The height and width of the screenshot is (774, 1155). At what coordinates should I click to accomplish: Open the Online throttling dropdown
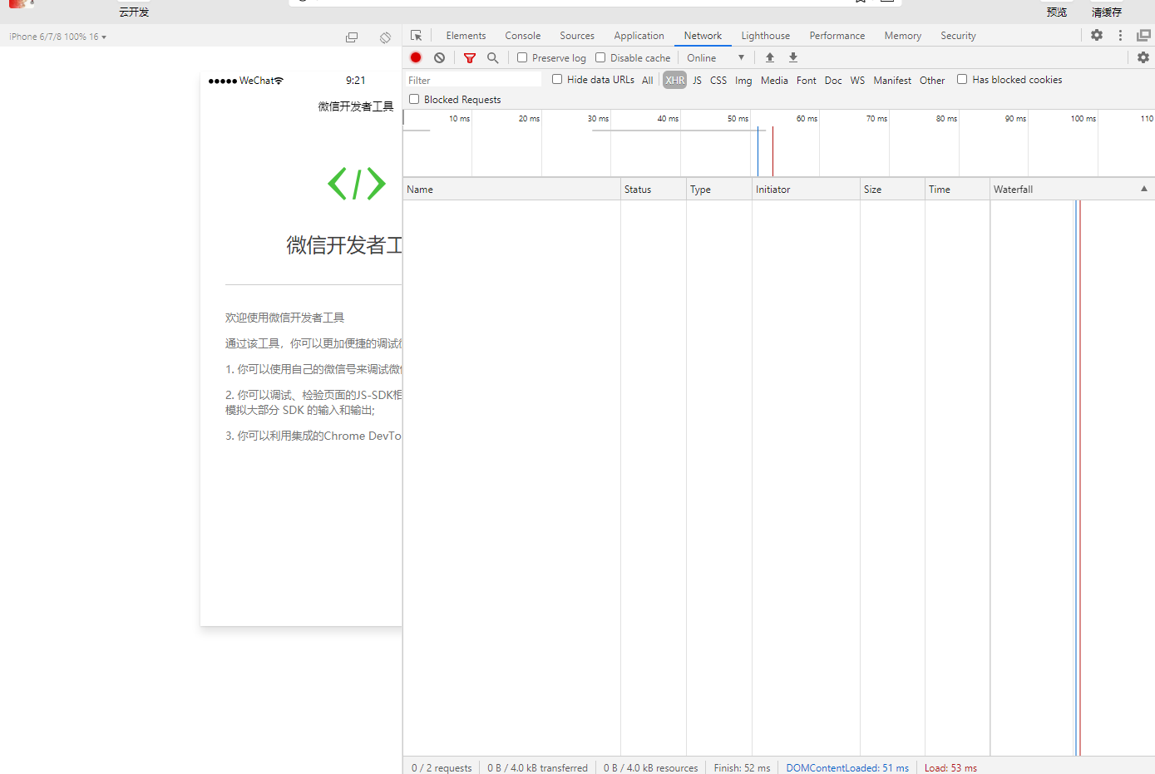(x=715, y=57)
